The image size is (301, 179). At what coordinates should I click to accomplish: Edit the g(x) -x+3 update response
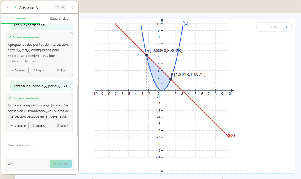(62, 126)
